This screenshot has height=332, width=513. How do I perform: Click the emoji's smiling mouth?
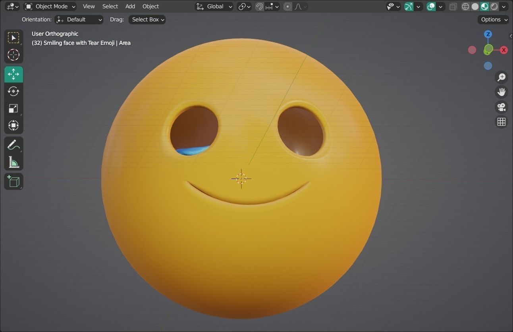247,193
